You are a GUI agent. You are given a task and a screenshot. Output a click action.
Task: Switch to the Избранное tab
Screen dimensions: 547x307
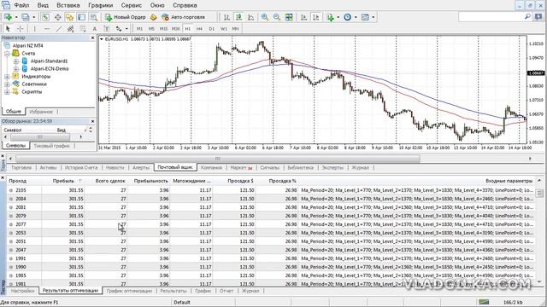point(41,112)
